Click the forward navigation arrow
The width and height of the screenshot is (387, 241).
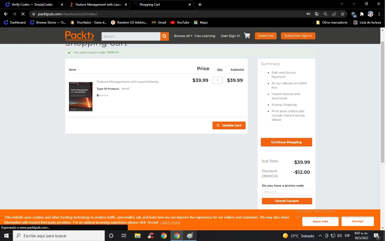click(x=14, y=14)
